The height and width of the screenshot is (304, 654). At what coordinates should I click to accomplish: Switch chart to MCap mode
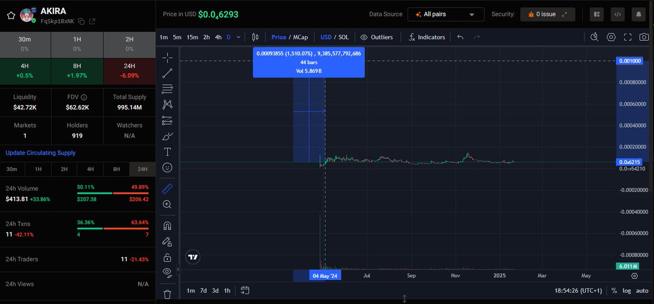coord(300,37)
